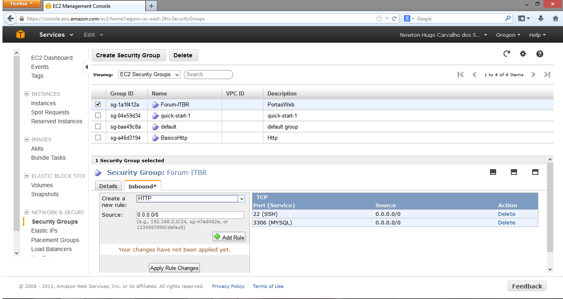563x299 pixels.
Task: Open a new Firefox tab
Action: tap(151, 6)
